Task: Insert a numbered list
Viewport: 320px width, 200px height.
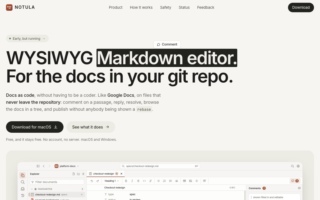Action: click(164, 181)
